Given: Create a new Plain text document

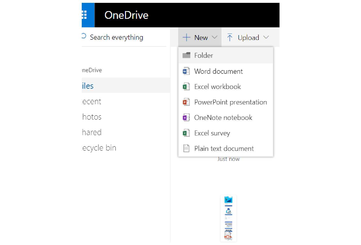Looking at the screenshot, I should [226, 149].
